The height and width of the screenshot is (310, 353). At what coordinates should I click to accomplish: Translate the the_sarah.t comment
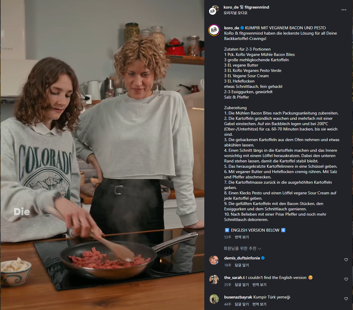[x=259, y=285]
